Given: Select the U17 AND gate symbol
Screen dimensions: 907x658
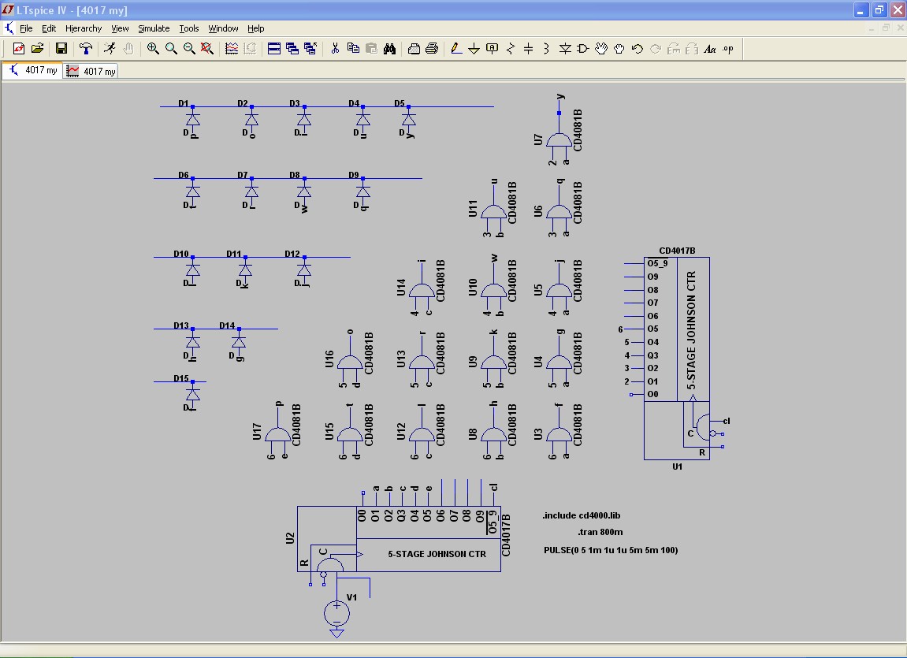Looking at the screenshot, I should click(278, 434).
